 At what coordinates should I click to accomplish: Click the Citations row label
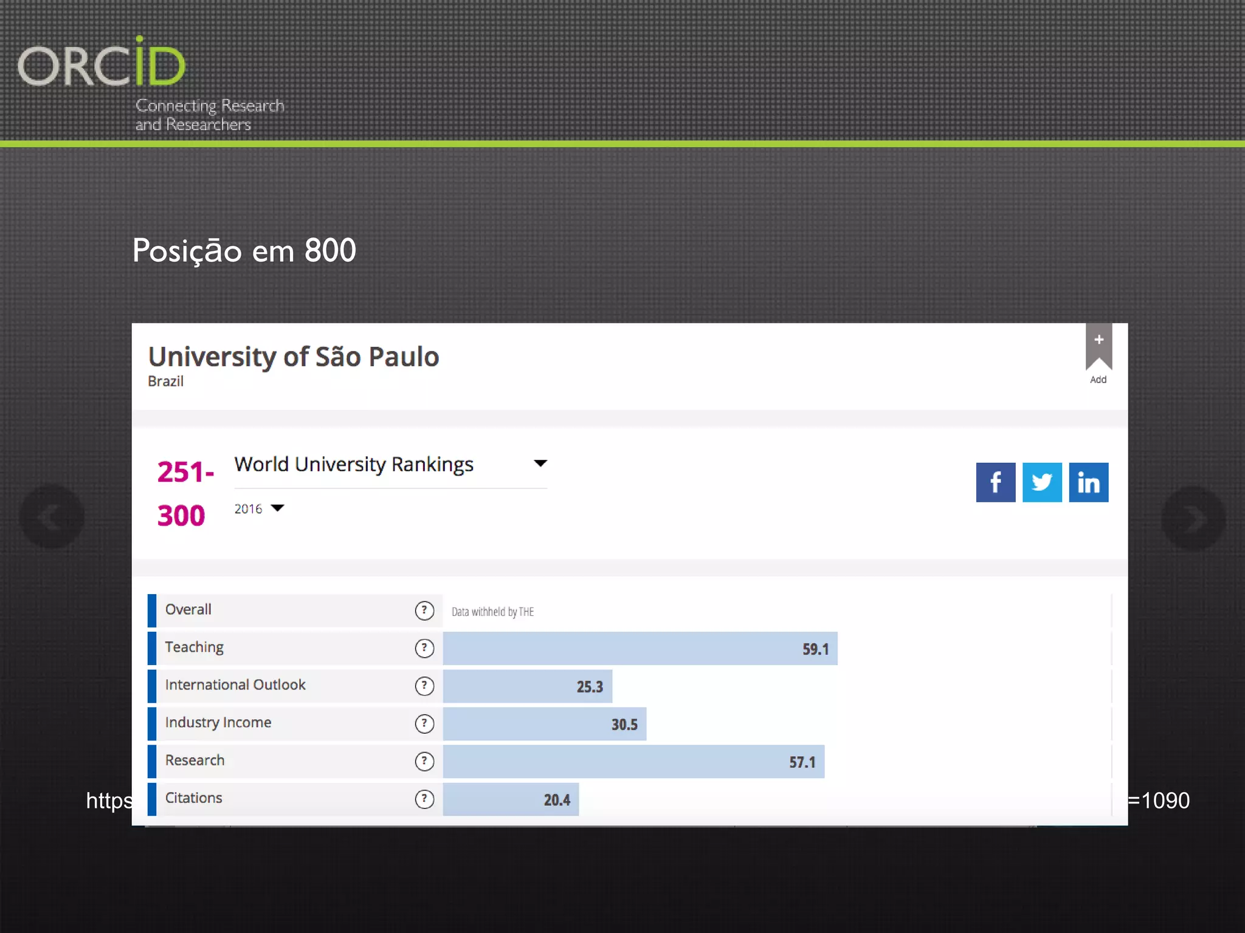tap(193, 798)
